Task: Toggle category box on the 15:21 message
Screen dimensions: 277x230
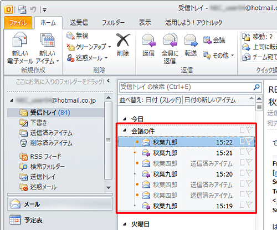Action: 242,152
